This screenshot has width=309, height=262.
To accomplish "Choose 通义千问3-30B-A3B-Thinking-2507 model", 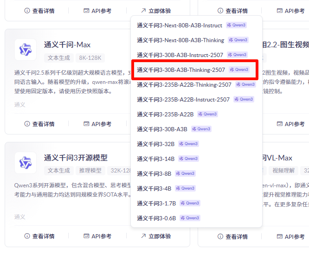I will click(196, 70).
